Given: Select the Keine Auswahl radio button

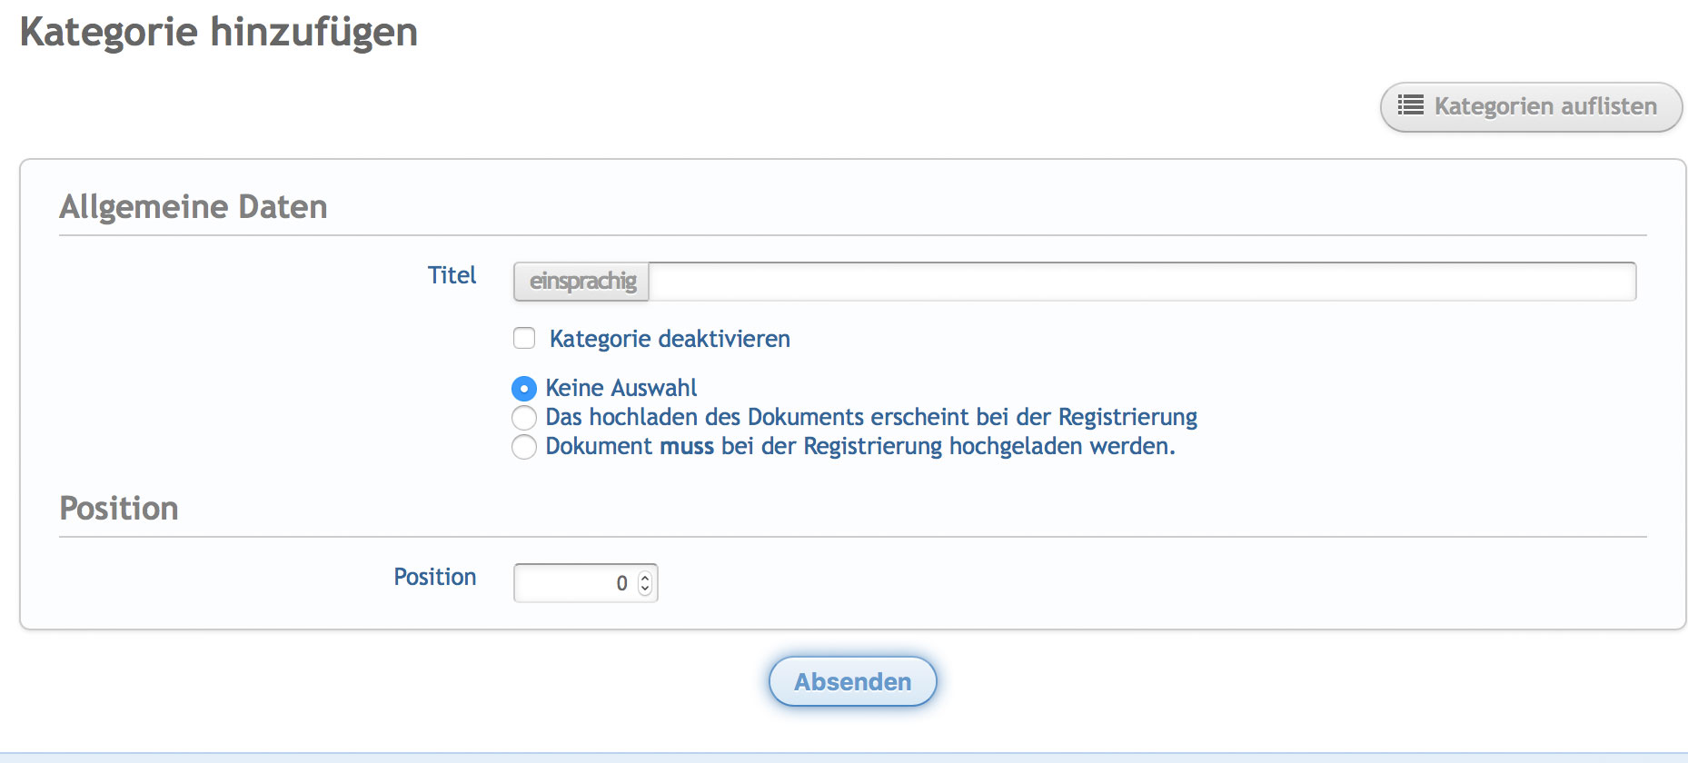Looking at the screenshot, I should pos(524,389).
